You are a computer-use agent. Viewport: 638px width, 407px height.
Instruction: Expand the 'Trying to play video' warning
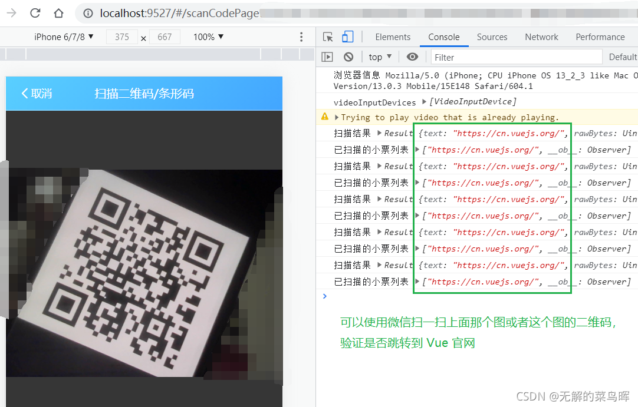coord(337,117)
